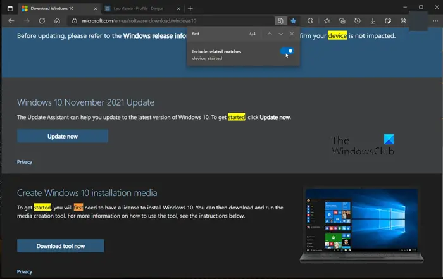Click the find box containing 'first'
This screenshot has height=279, width=443.
[x=218, y=34]
